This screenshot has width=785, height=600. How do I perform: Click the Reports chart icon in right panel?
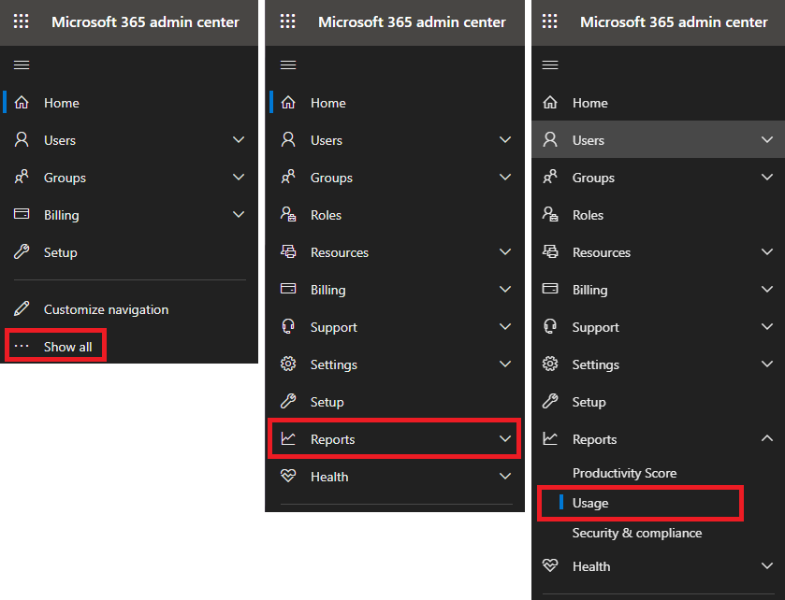(550, 438)
